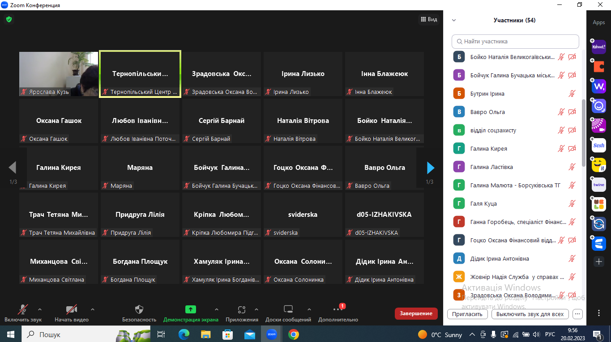Screen dimensions: 611x342
Task: Click the red Завершение button
Action: (416, 313)
